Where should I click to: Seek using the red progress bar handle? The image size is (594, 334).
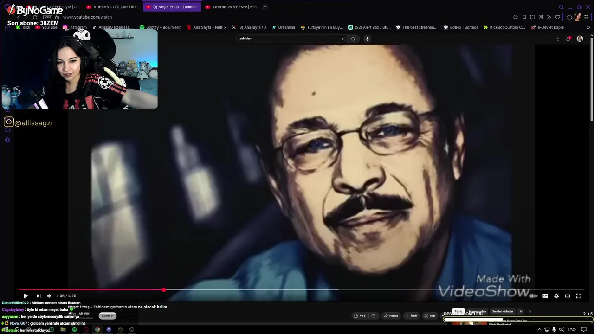(164, 290)
